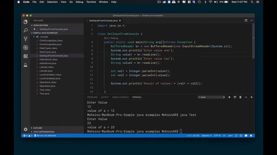Switch to the Debug Console tab
This screenshot has height=155, width=277.
(120, 97)
